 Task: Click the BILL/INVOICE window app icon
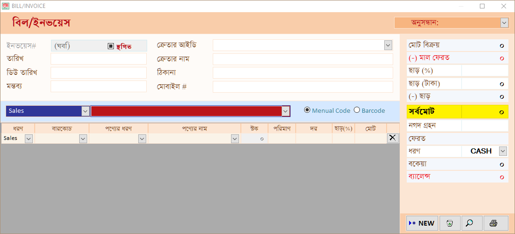click(x=6, y=6)
